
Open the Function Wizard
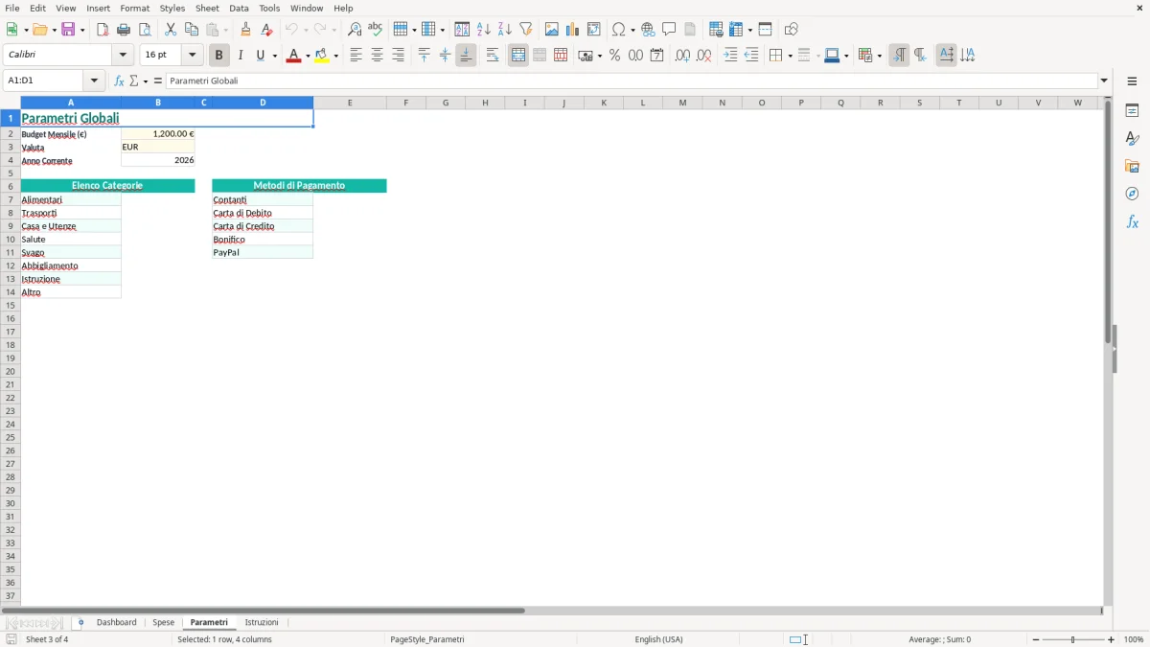(119, 81)
